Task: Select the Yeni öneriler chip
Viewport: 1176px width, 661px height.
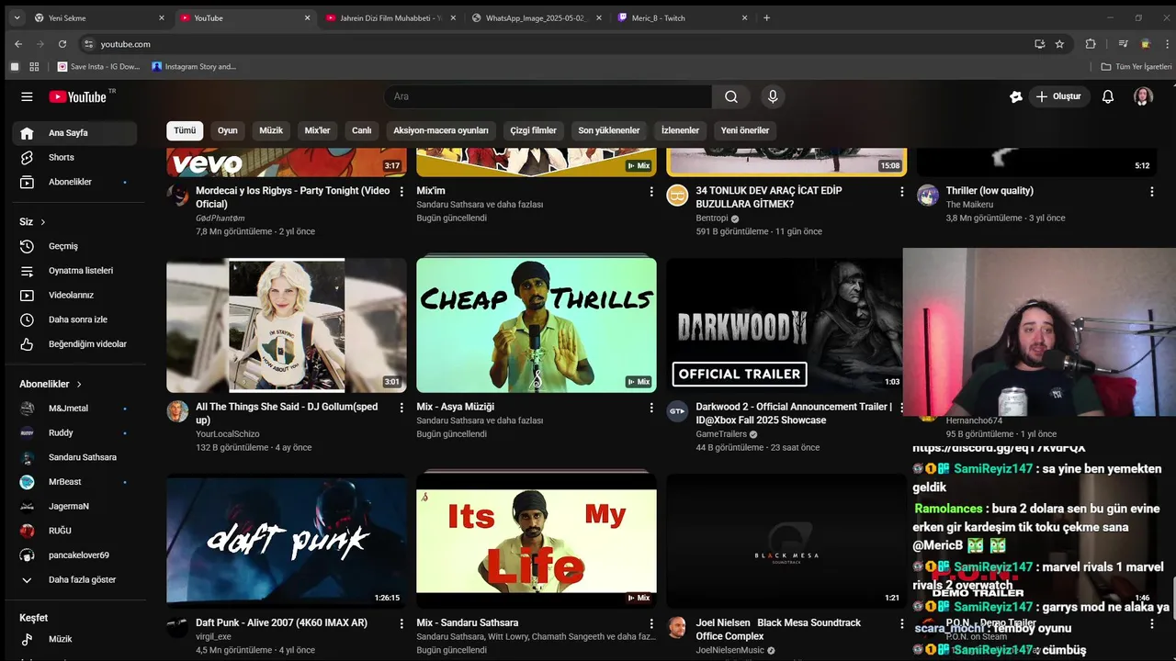Action: coord(745,130)
